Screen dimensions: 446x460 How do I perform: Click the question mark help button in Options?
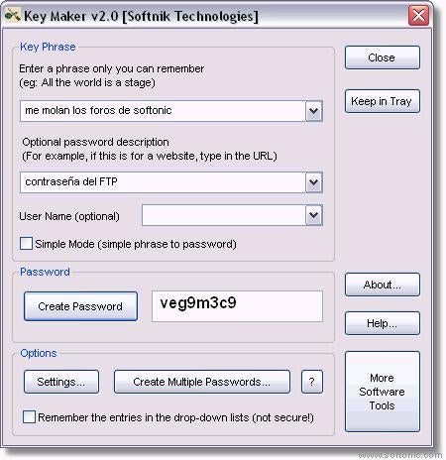pos(311,382)
